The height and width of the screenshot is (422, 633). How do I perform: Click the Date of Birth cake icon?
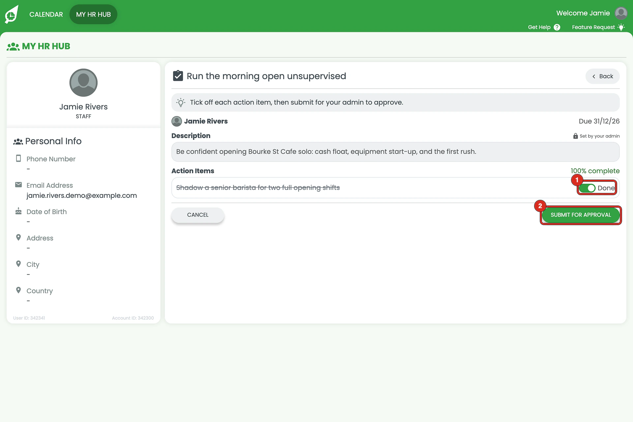(x=18, y=211)
